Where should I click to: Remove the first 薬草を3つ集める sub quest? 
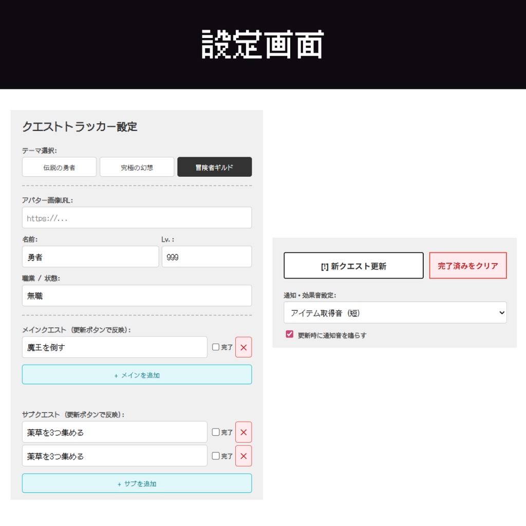pos(243,432)
